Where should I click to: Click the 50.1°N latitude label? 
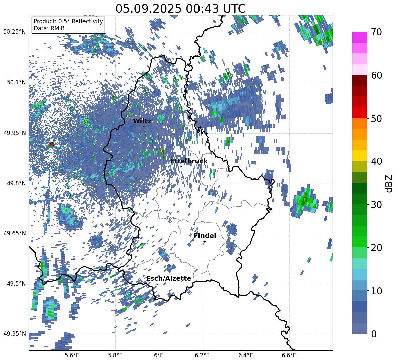pyautogui.click(x=16, y=82)
